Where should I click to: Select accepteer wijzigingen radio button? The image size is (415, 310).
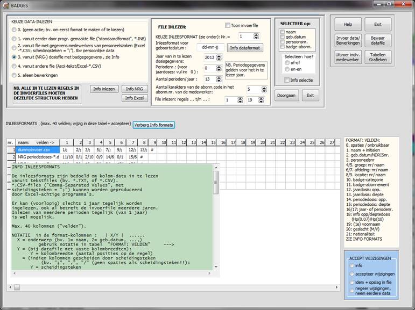[351, 274]
